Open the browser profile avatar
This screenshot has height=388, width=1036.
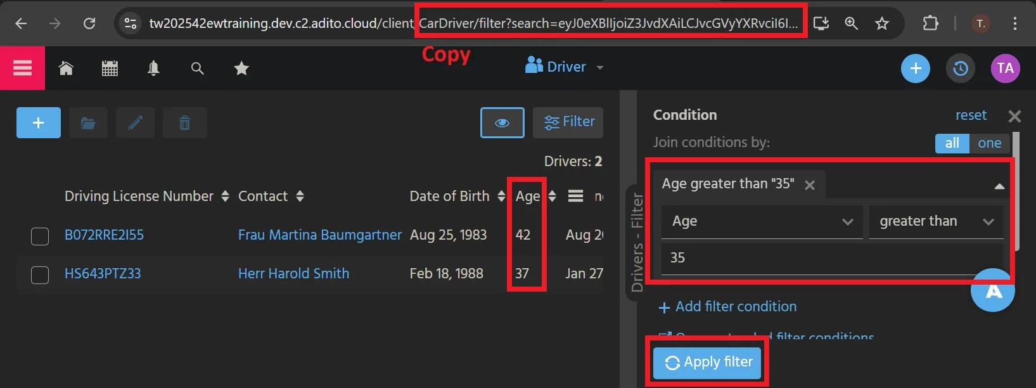coord(981,23)
